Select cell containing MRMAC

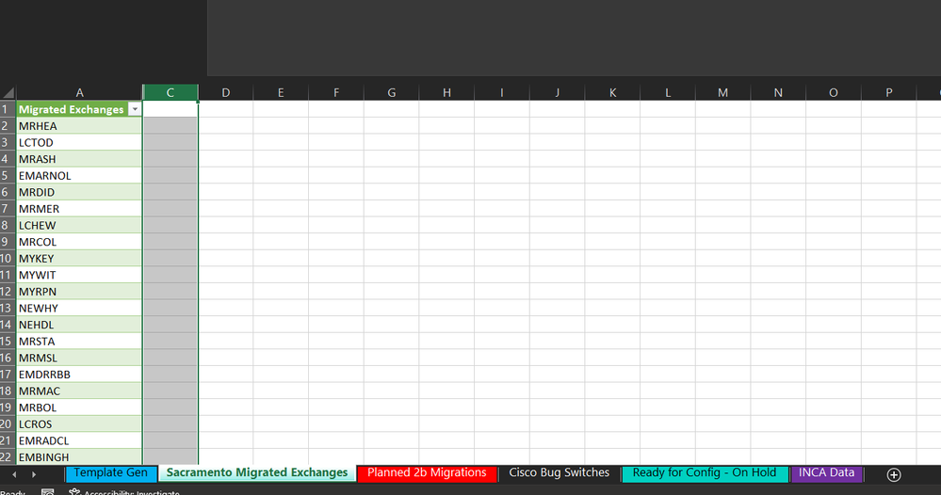click(79, 391)
